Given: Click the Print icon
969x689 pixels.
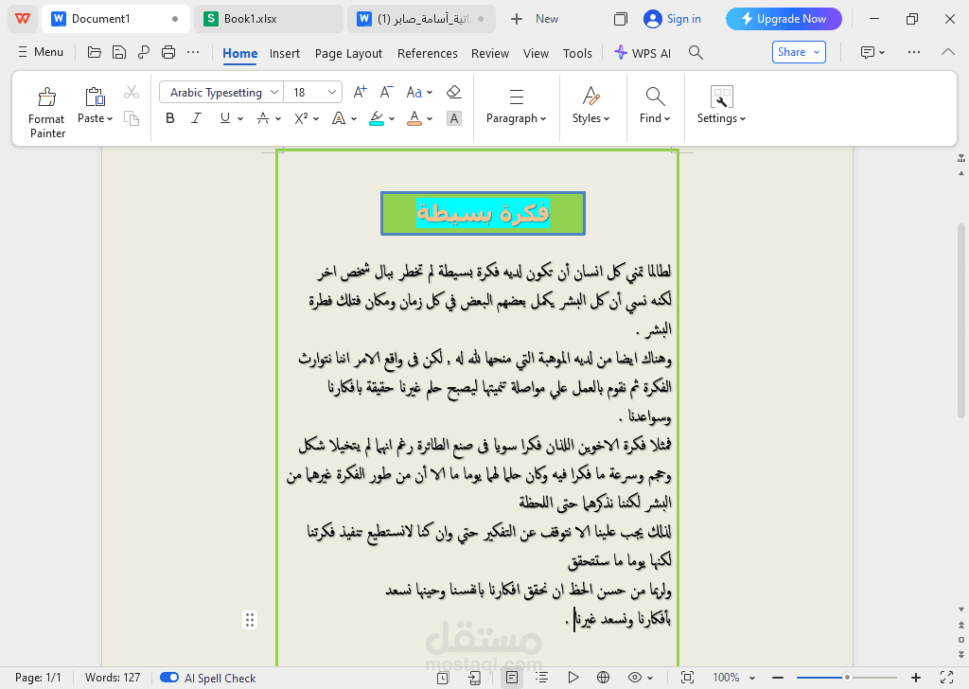Looking at the screenshot, I should point(168,52).
